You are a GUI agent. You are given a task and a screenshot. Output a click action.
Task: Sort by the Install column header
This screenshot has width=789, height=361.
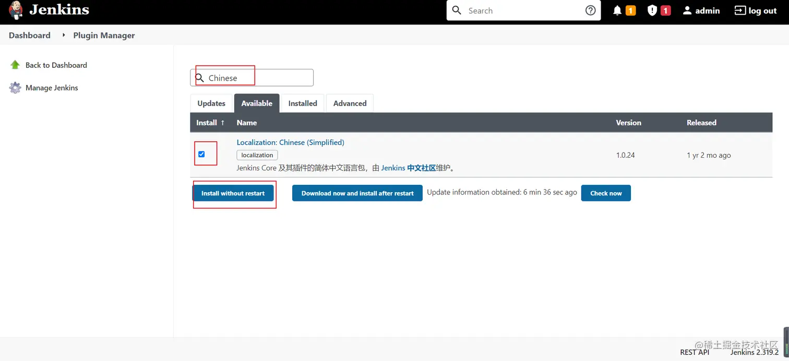click(210, 122)
